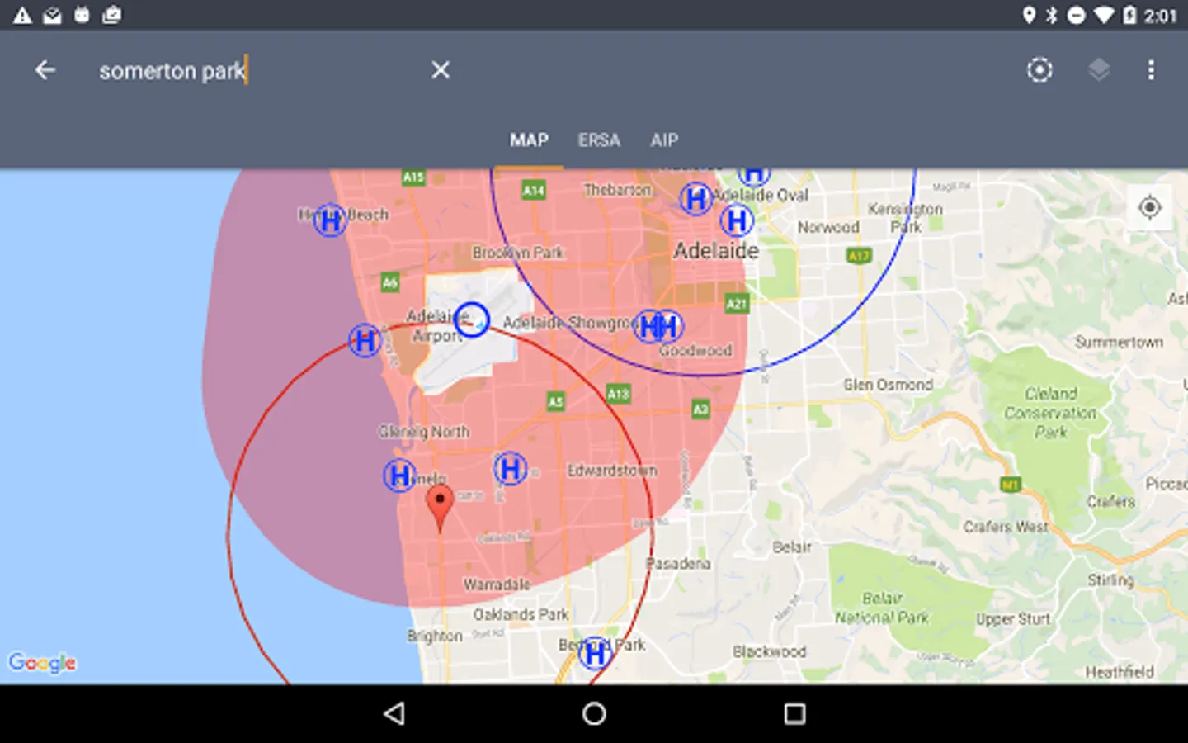Open the warning notification icon in status bar
Image resolution: width=1188 pixels, height=743 pixels.
pos(22,15)
